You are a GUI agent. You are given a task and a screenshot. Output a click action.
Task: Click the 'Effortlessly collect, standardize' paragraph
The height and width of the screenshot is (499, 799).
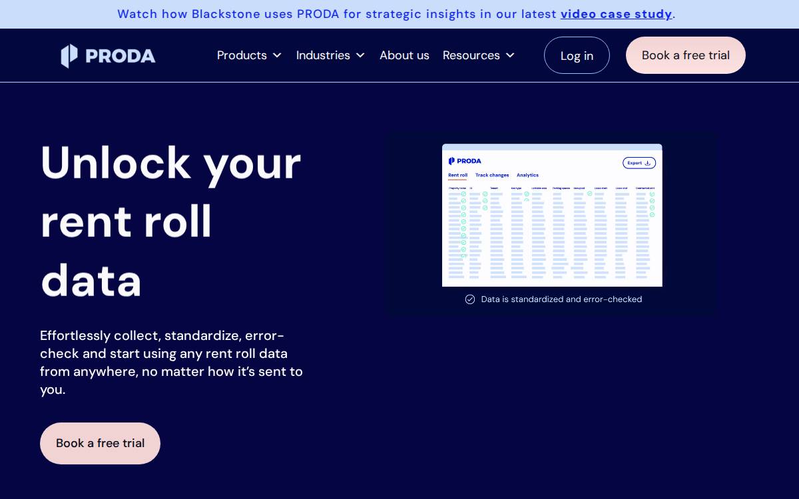click(x=172, y=363)
